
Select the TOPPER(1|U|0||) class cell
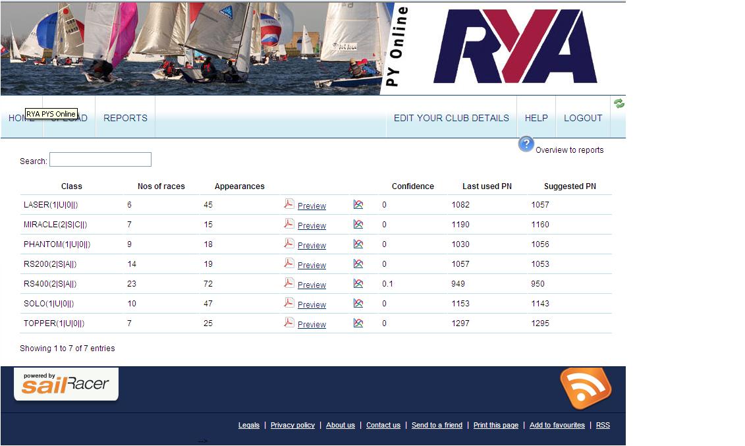point(54,323)
